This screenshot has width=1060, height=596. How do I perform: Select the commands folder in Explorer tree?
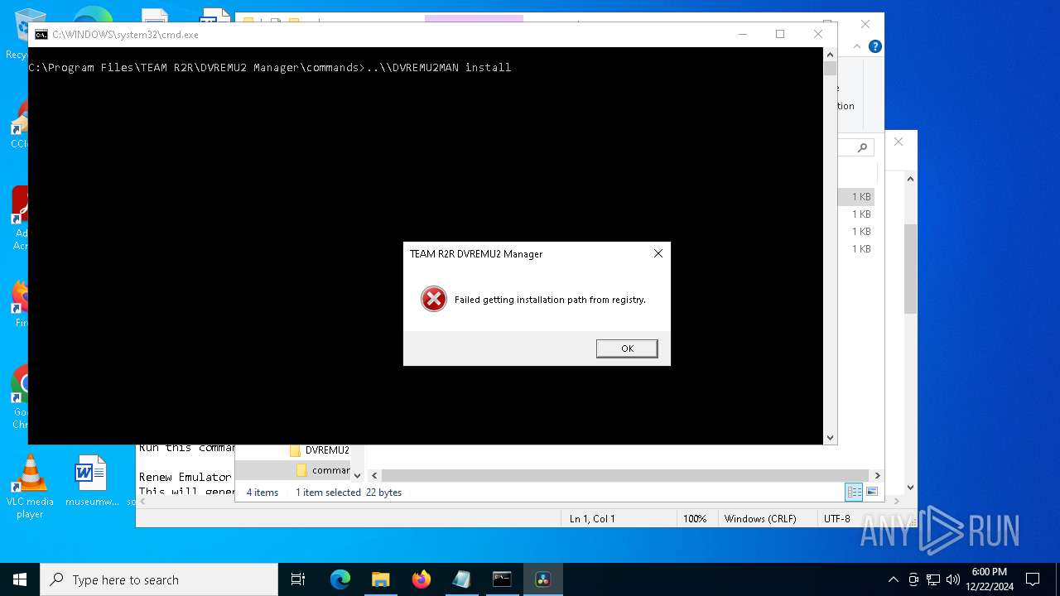coord(323,470)
